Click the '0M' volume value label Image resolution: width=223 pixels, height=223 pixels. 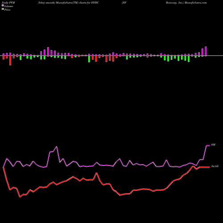213,145
